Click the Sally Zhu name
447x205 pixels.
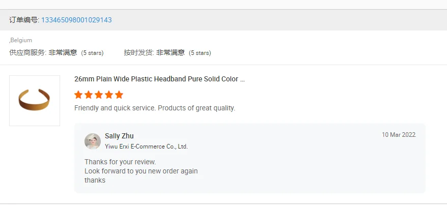pos(119,136)
